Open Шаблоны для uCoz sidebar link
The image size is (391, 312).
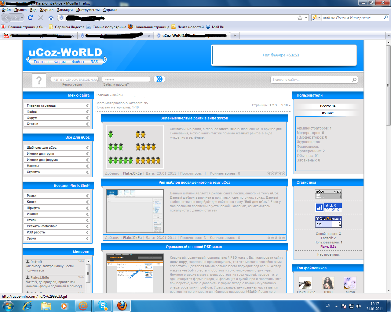click(x=42, y=147)
